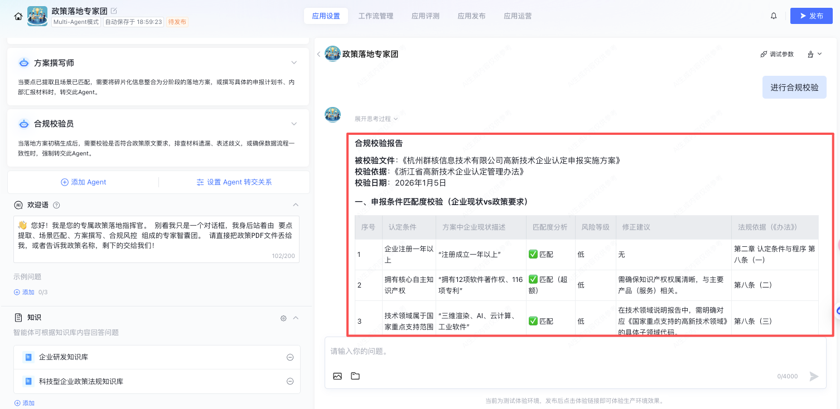Open 设置 Agent 转交关系
Screen dimensions: 840x409
234,182
